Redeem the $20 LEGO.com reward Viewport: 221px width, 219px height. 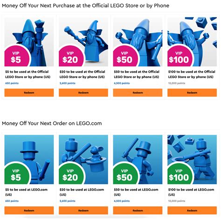[83, 211]
